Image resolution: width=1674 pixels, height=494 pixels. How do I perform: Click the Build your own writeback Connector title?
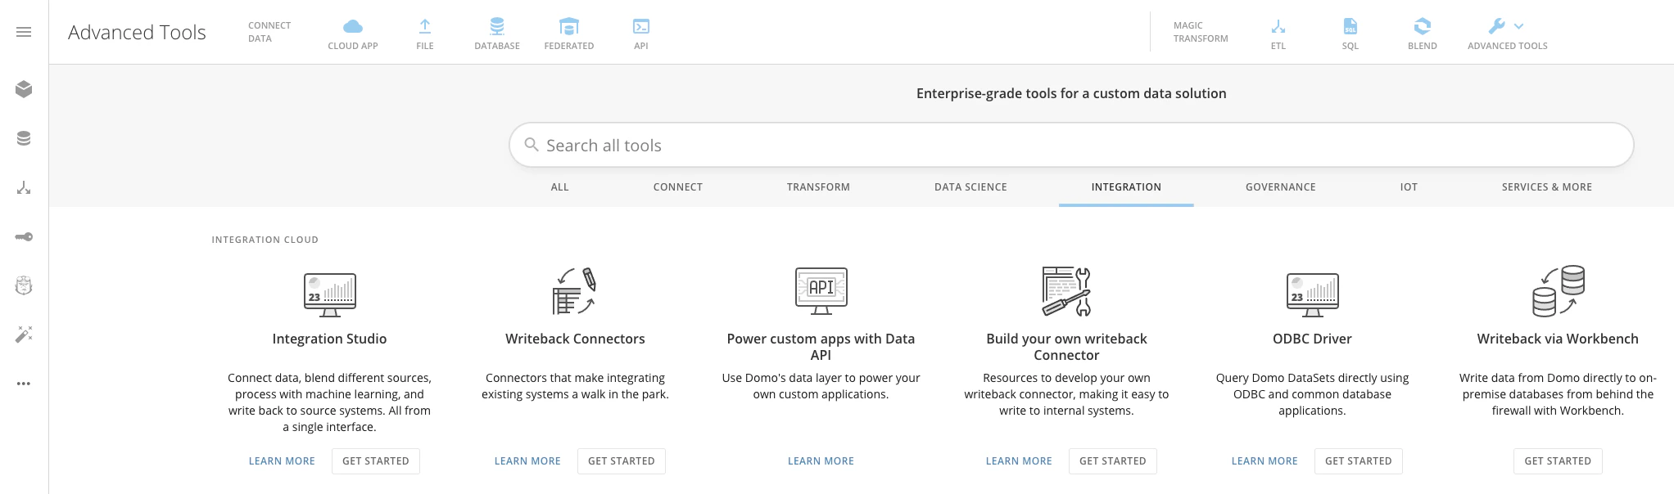[1066, 347]
